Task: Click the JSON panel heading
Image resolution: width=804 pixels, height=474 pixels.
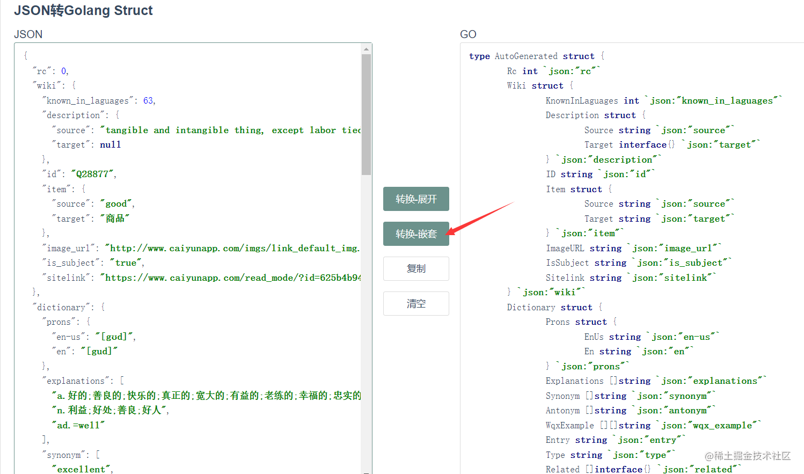Action: pos(28,34)
